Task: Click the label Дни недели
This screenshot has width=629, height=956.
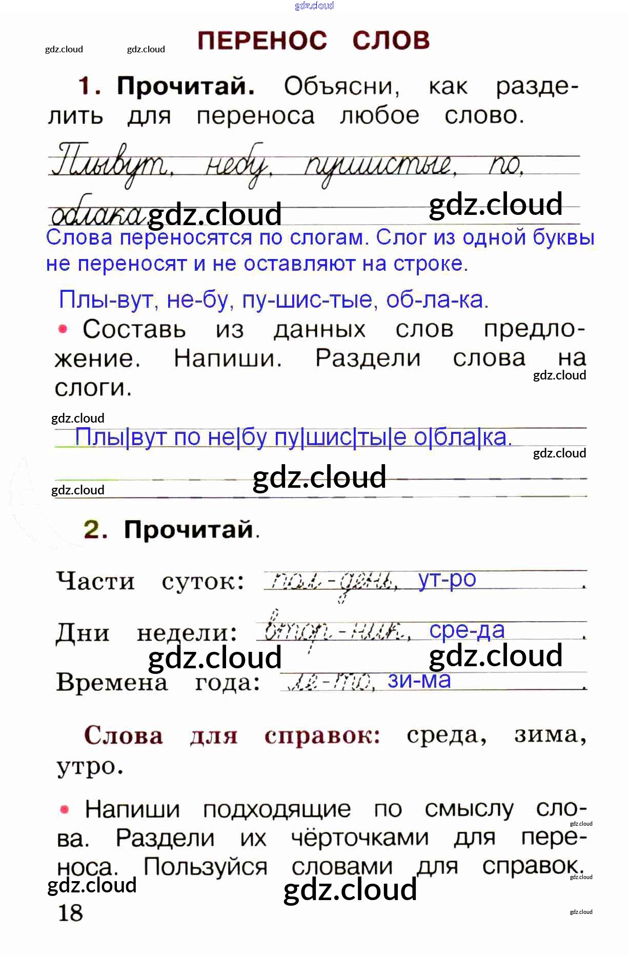Action: 147,633
